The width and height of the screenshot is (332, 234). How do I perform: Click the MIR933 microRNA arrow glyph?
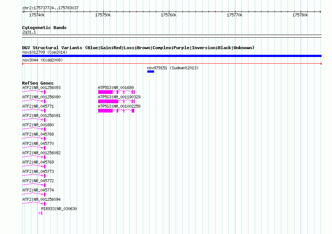(40, 213)
